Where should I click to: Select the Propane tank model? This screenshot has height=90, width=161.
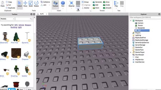tap(26, 54)
